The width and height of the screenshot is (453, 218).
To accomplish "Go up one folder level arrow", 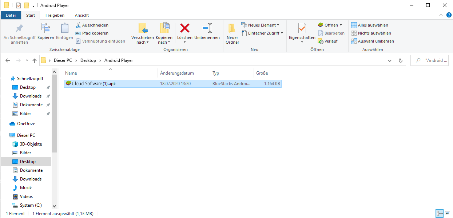I will tap(35, 60).
